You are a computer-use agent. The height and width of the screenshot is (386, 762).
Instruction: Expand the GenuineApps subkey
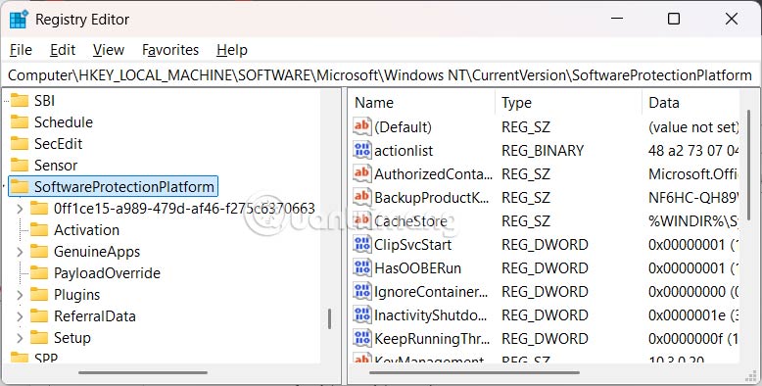[x=20, y=252]
